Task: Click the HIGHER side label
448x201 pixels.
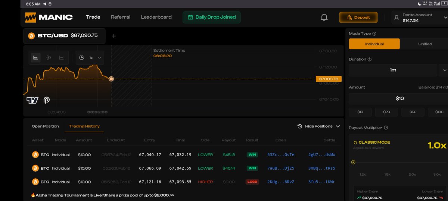Action: [205, 182]
